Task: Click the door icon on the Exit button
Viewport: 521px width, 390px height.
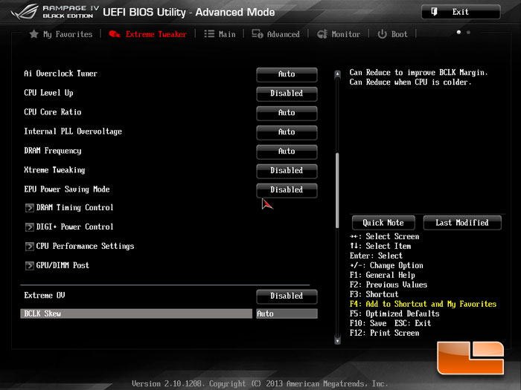Action: [x=434, y=12]
